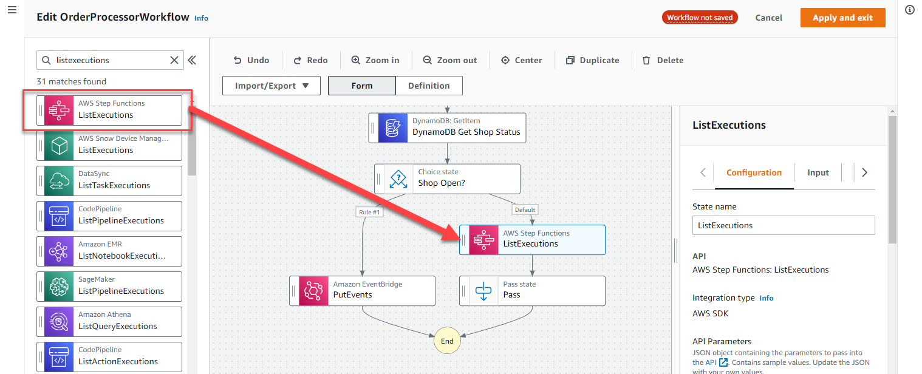Click the 'AWS SDK' integration type value
Viewport: 922px width, 374px height.
click(x=710, y=313)
